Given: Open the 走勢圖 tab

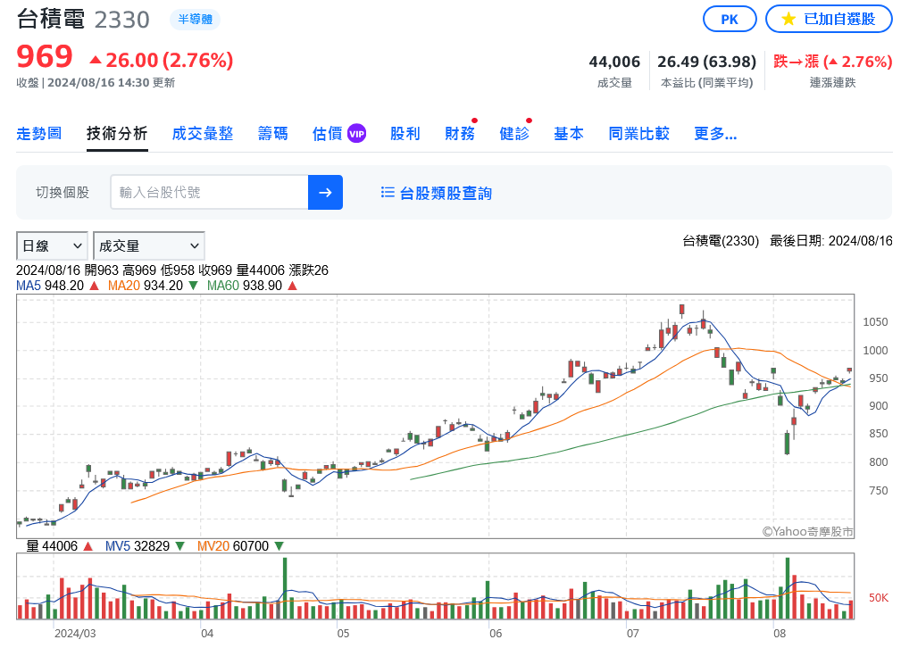Looking at the screenshot, I should click(x=39, y=133).
